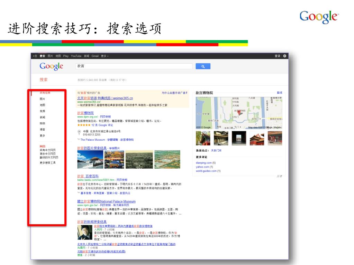Viewport: 354px width, 265px height.
Task: Open the ad link 北京故宫旅游 特惠线路 weimei365.cn
Action: click(105, 98)
